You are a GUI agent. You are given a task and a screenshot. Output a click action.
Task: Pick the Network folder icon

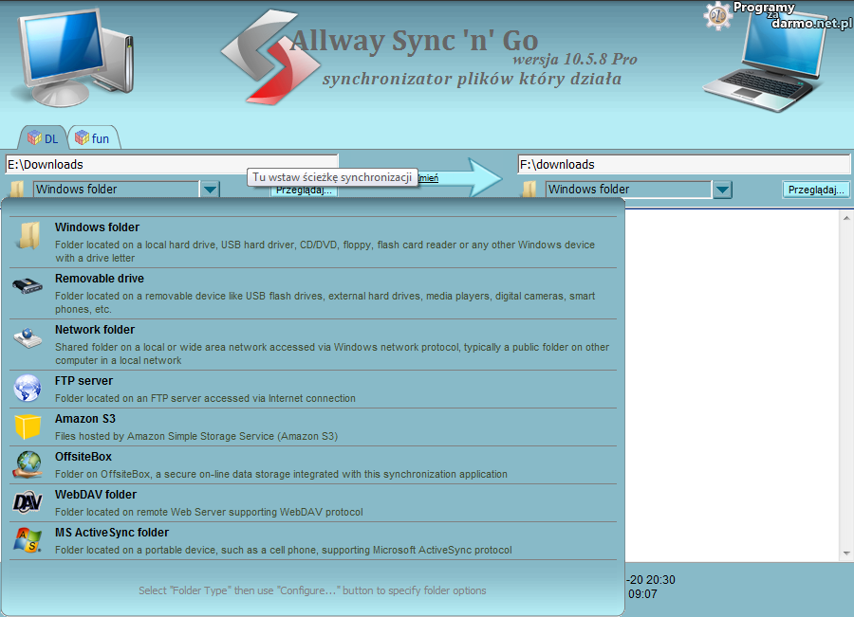(x=28, y=337)
